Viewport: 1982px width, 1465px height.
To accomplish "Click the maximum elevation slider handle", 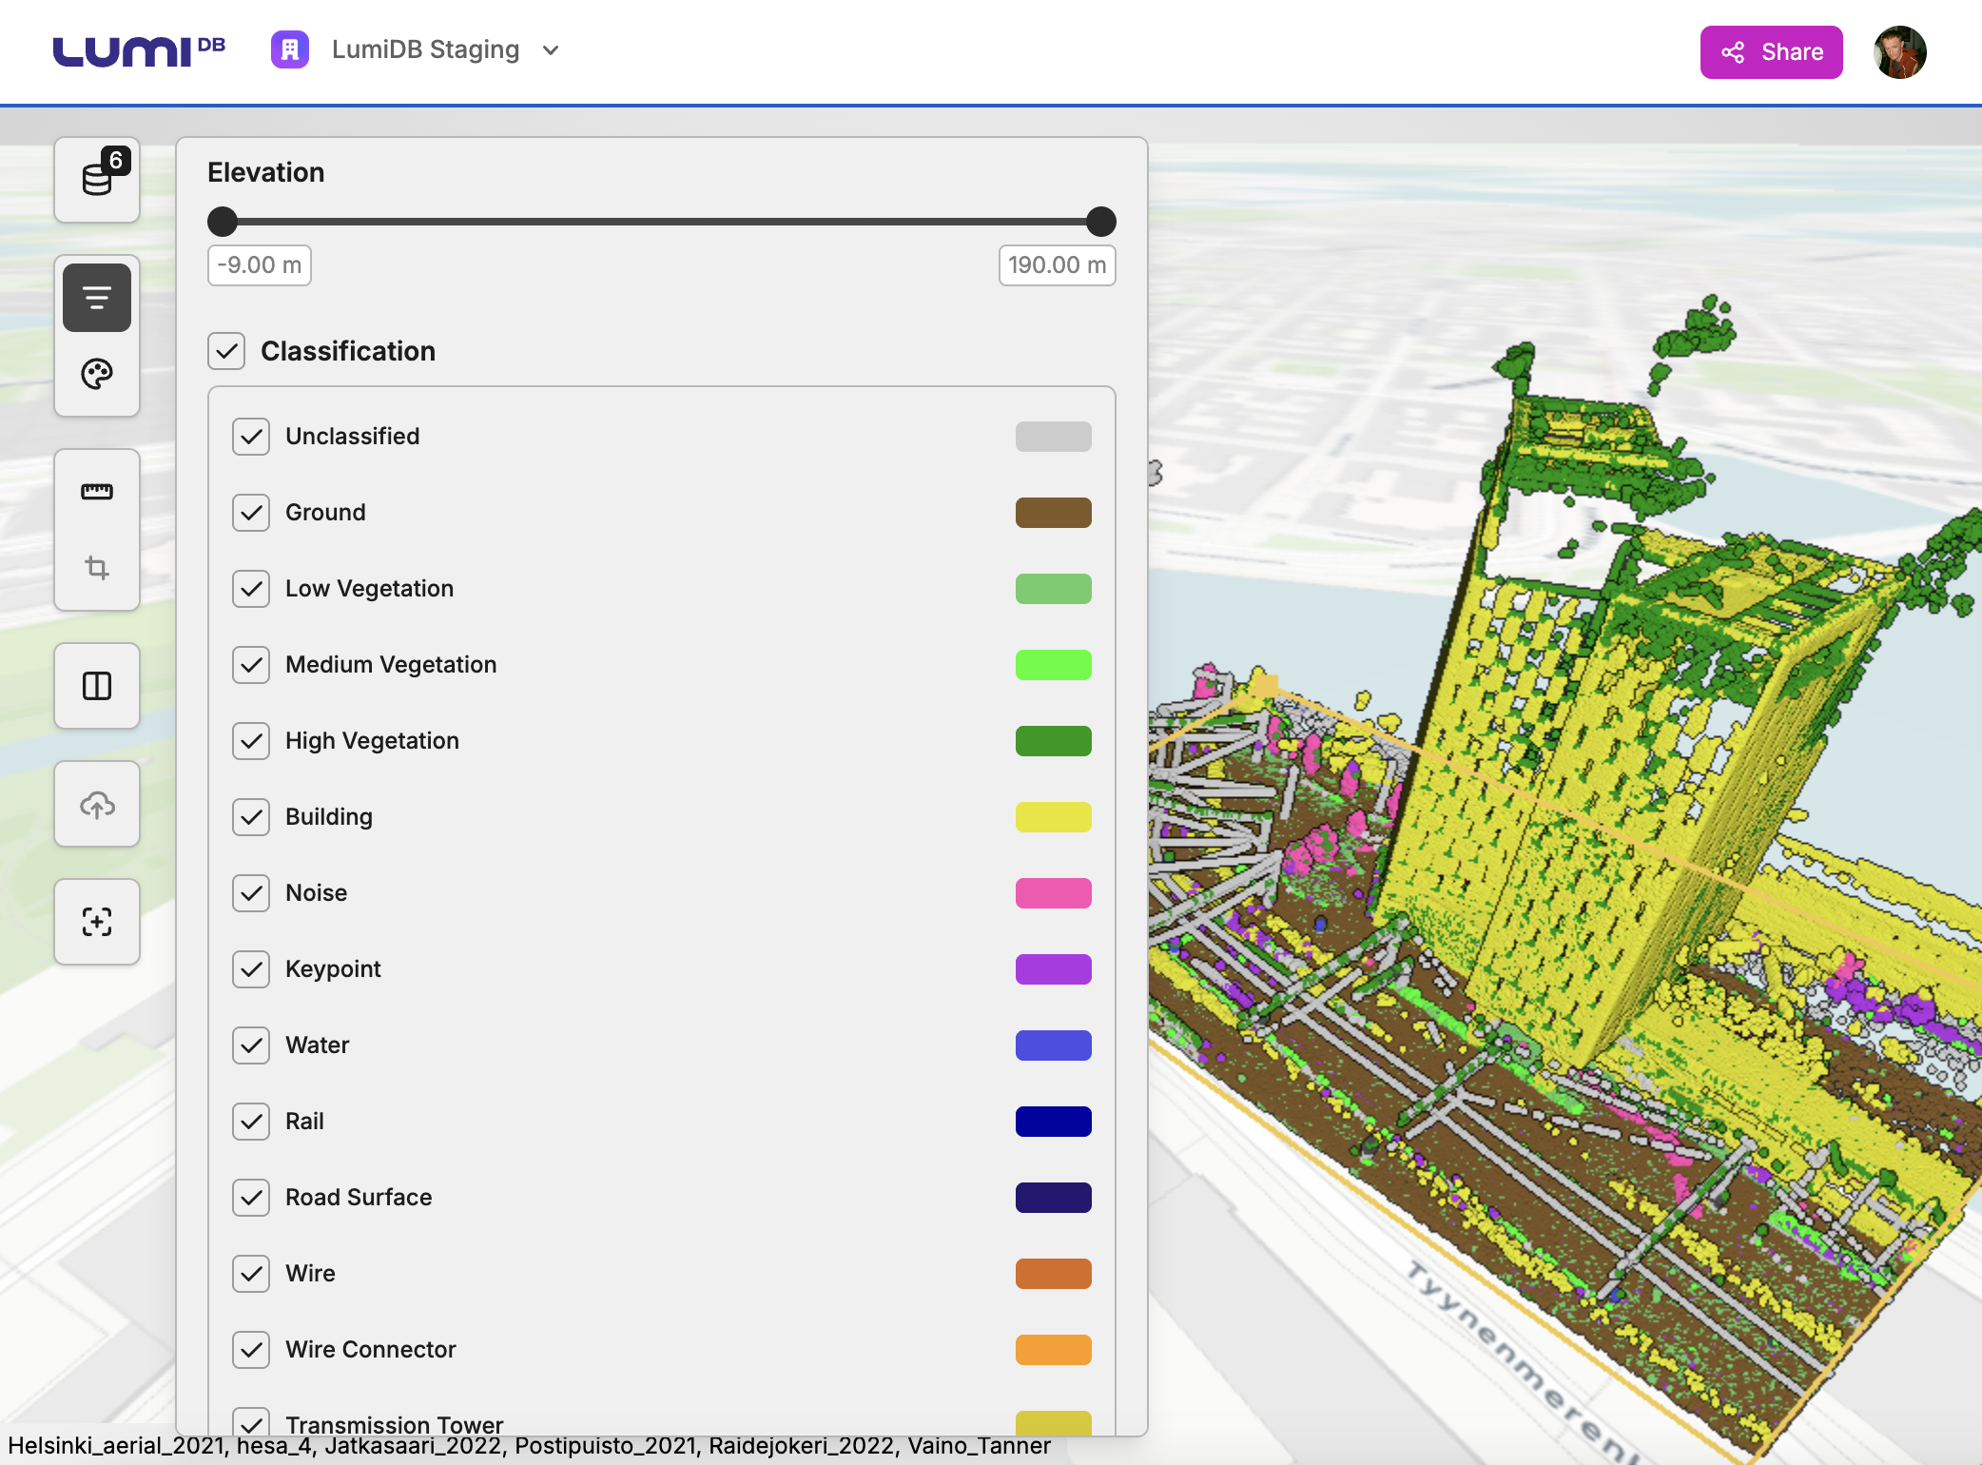I will tap(1100, 222).
